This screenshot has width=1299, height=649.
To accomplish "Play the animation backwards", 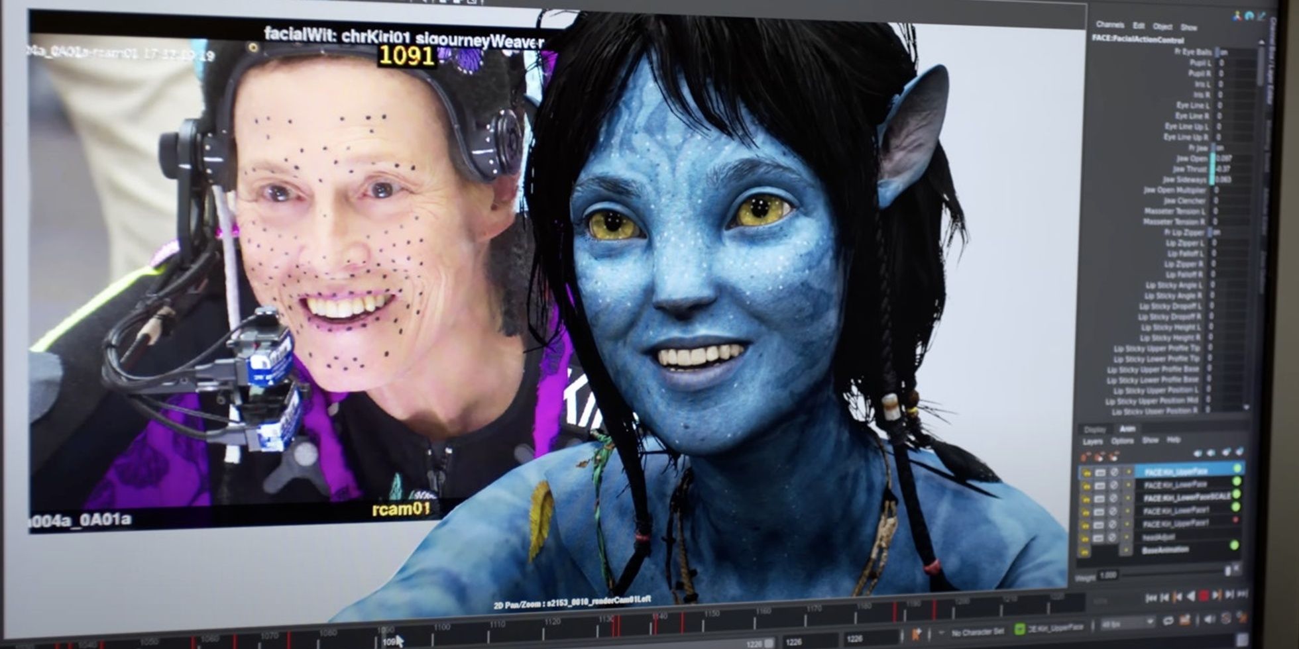I will [x=1191, y=597].
